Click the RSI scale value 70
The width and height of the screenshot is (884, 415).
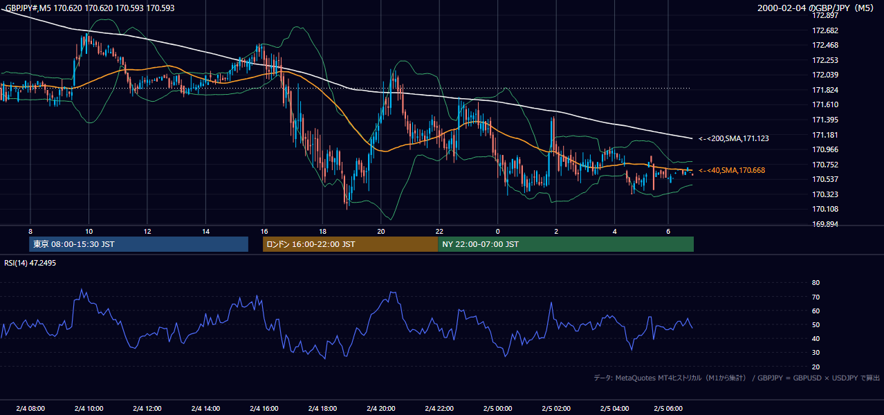(x=816, y=297)
